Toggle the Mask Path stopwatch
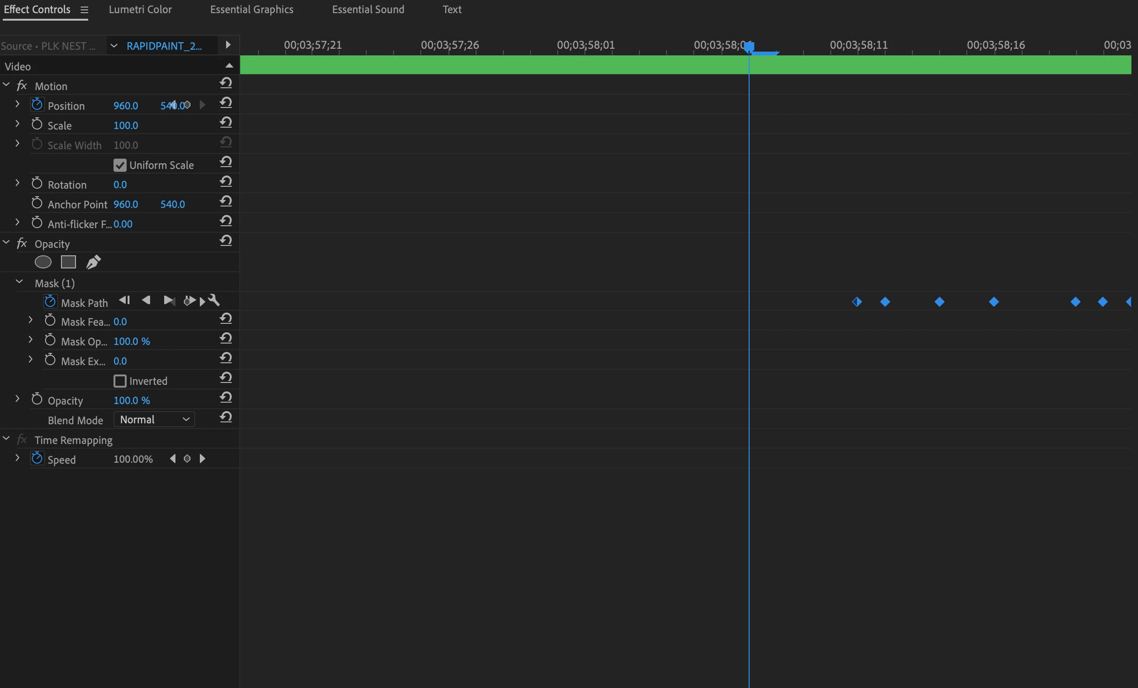The height and width of the screenshot is (688, 1138). (50, 302)
